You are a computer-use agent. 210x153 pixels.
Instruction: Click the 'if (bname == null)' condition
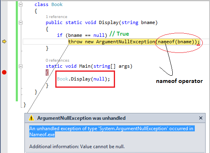point(82,35)
